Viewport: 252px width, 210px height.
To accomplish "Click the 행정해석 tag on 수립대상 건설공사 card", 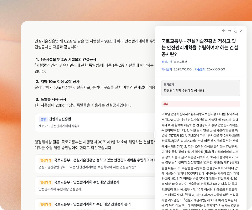I will pyautogui.click(x=46, y=182).
